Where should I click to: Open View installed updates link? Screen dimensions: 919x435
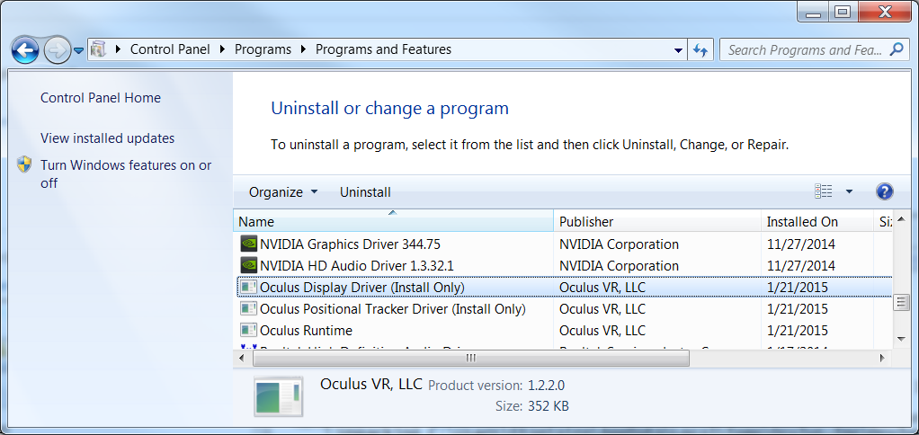tap(108, 138)
